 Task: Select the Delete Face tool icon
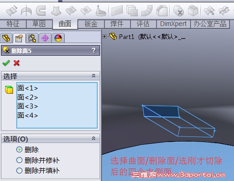(178, 11)
